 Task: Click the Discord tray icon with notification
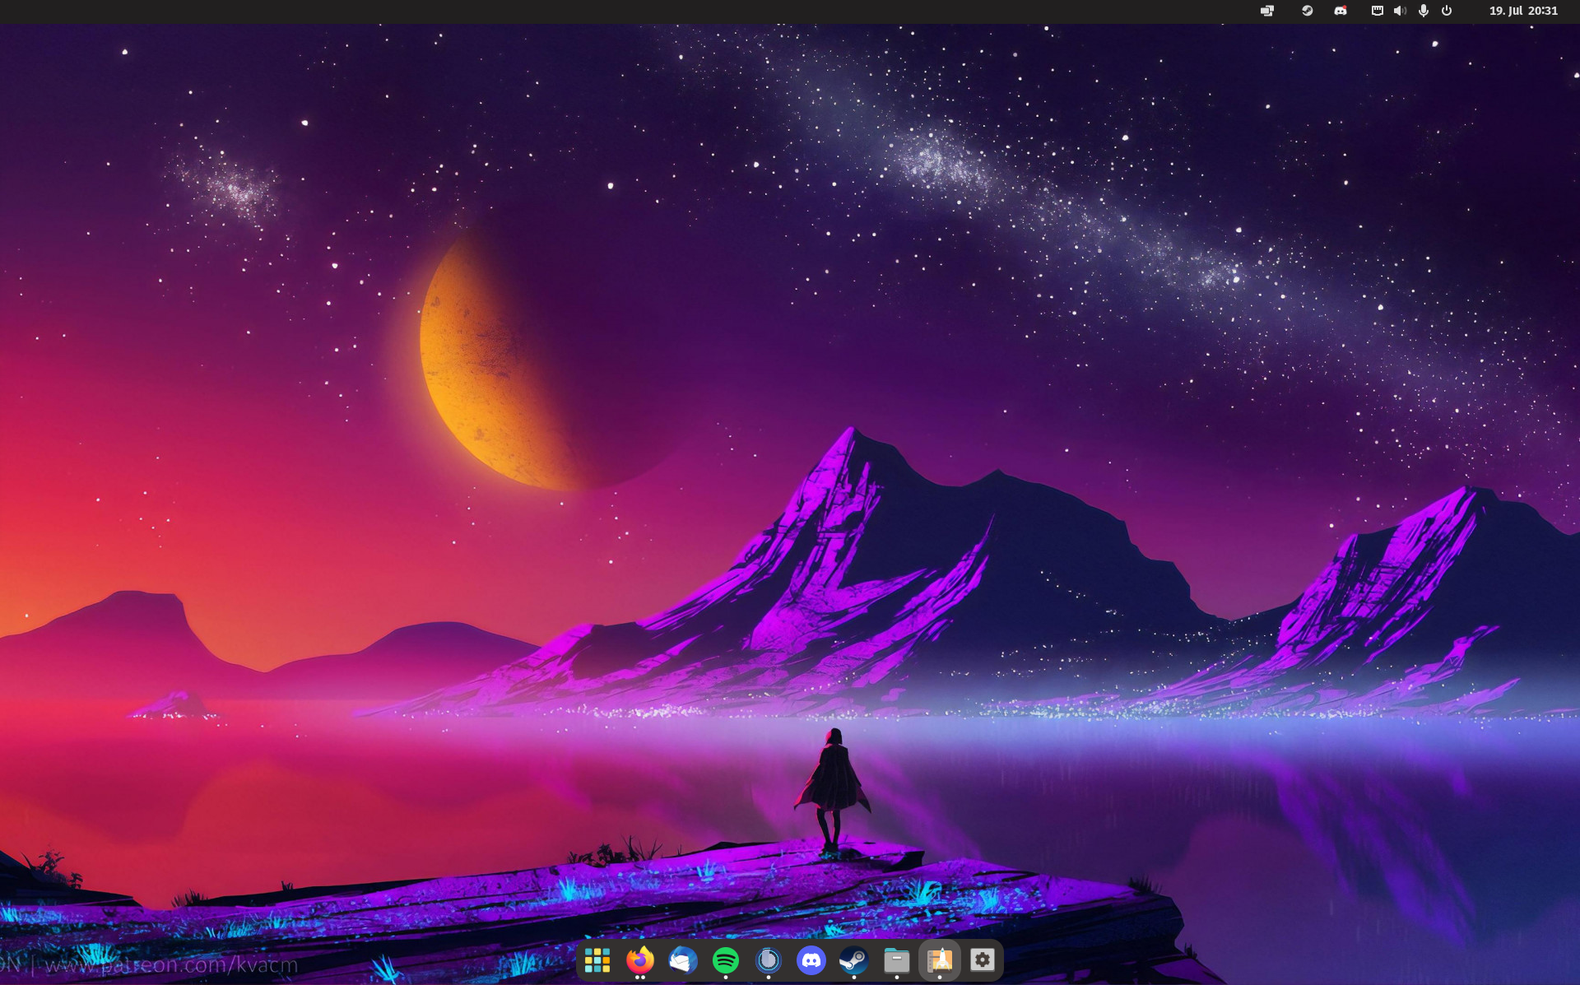(x=1341, y=11)
